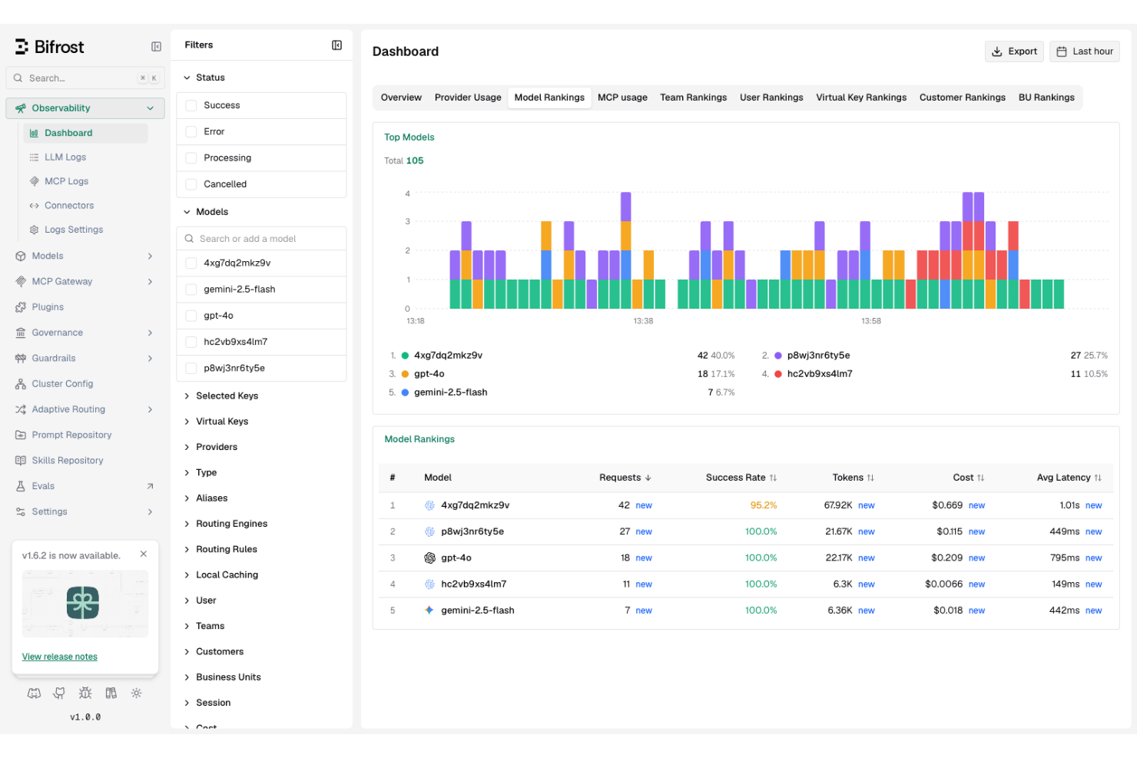Enable the gemini-2.5-flash model filter checkbox
This screenshot has width=1137, height=758.
[x=191, y=290]
